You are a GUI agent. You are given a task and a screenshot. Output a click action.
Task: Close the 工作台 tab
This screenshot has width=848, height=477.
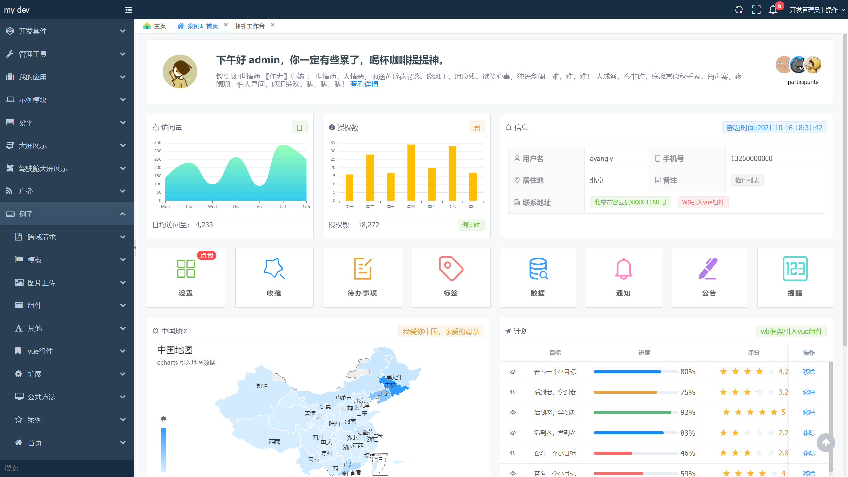273,25
